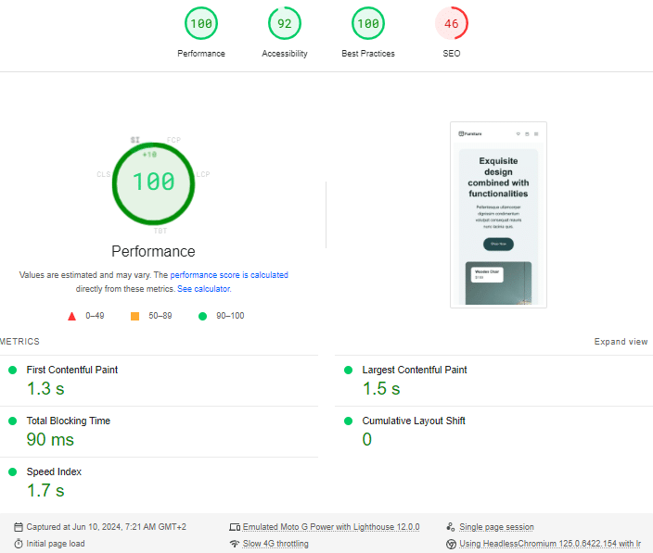Expand the Total Blocking Time metric
The image size is (653, 553).
click(x=68, y=421)
